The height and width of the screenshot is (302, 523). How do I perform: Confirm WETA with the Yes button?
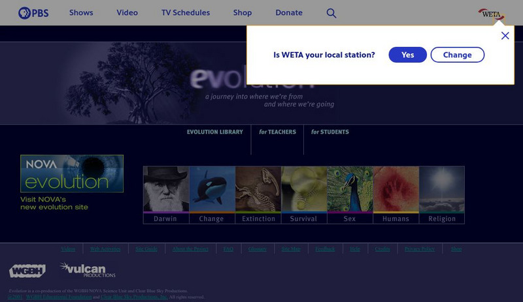[407, 55]
